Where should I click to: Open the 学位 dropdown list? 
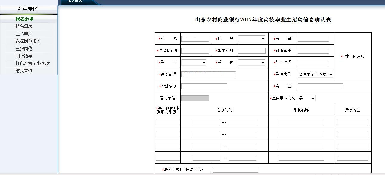(x=252, y=62)
